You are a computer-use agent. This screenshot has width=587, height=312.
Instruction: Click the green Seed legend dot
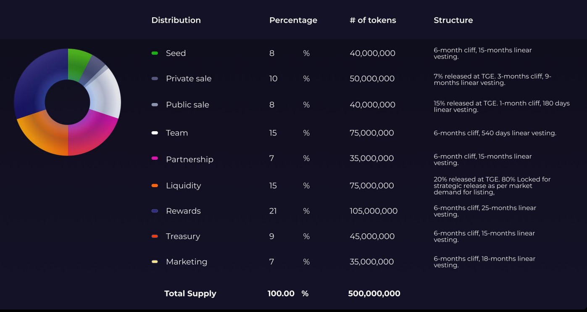155,53
